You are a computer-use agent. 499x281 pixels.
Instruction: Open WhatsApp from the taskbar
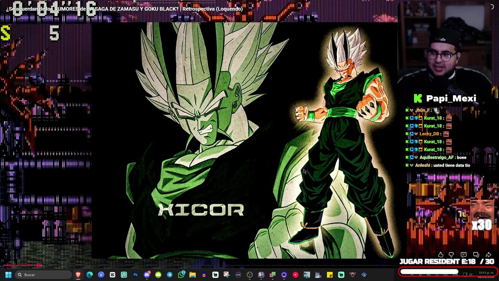pos(181,275)
